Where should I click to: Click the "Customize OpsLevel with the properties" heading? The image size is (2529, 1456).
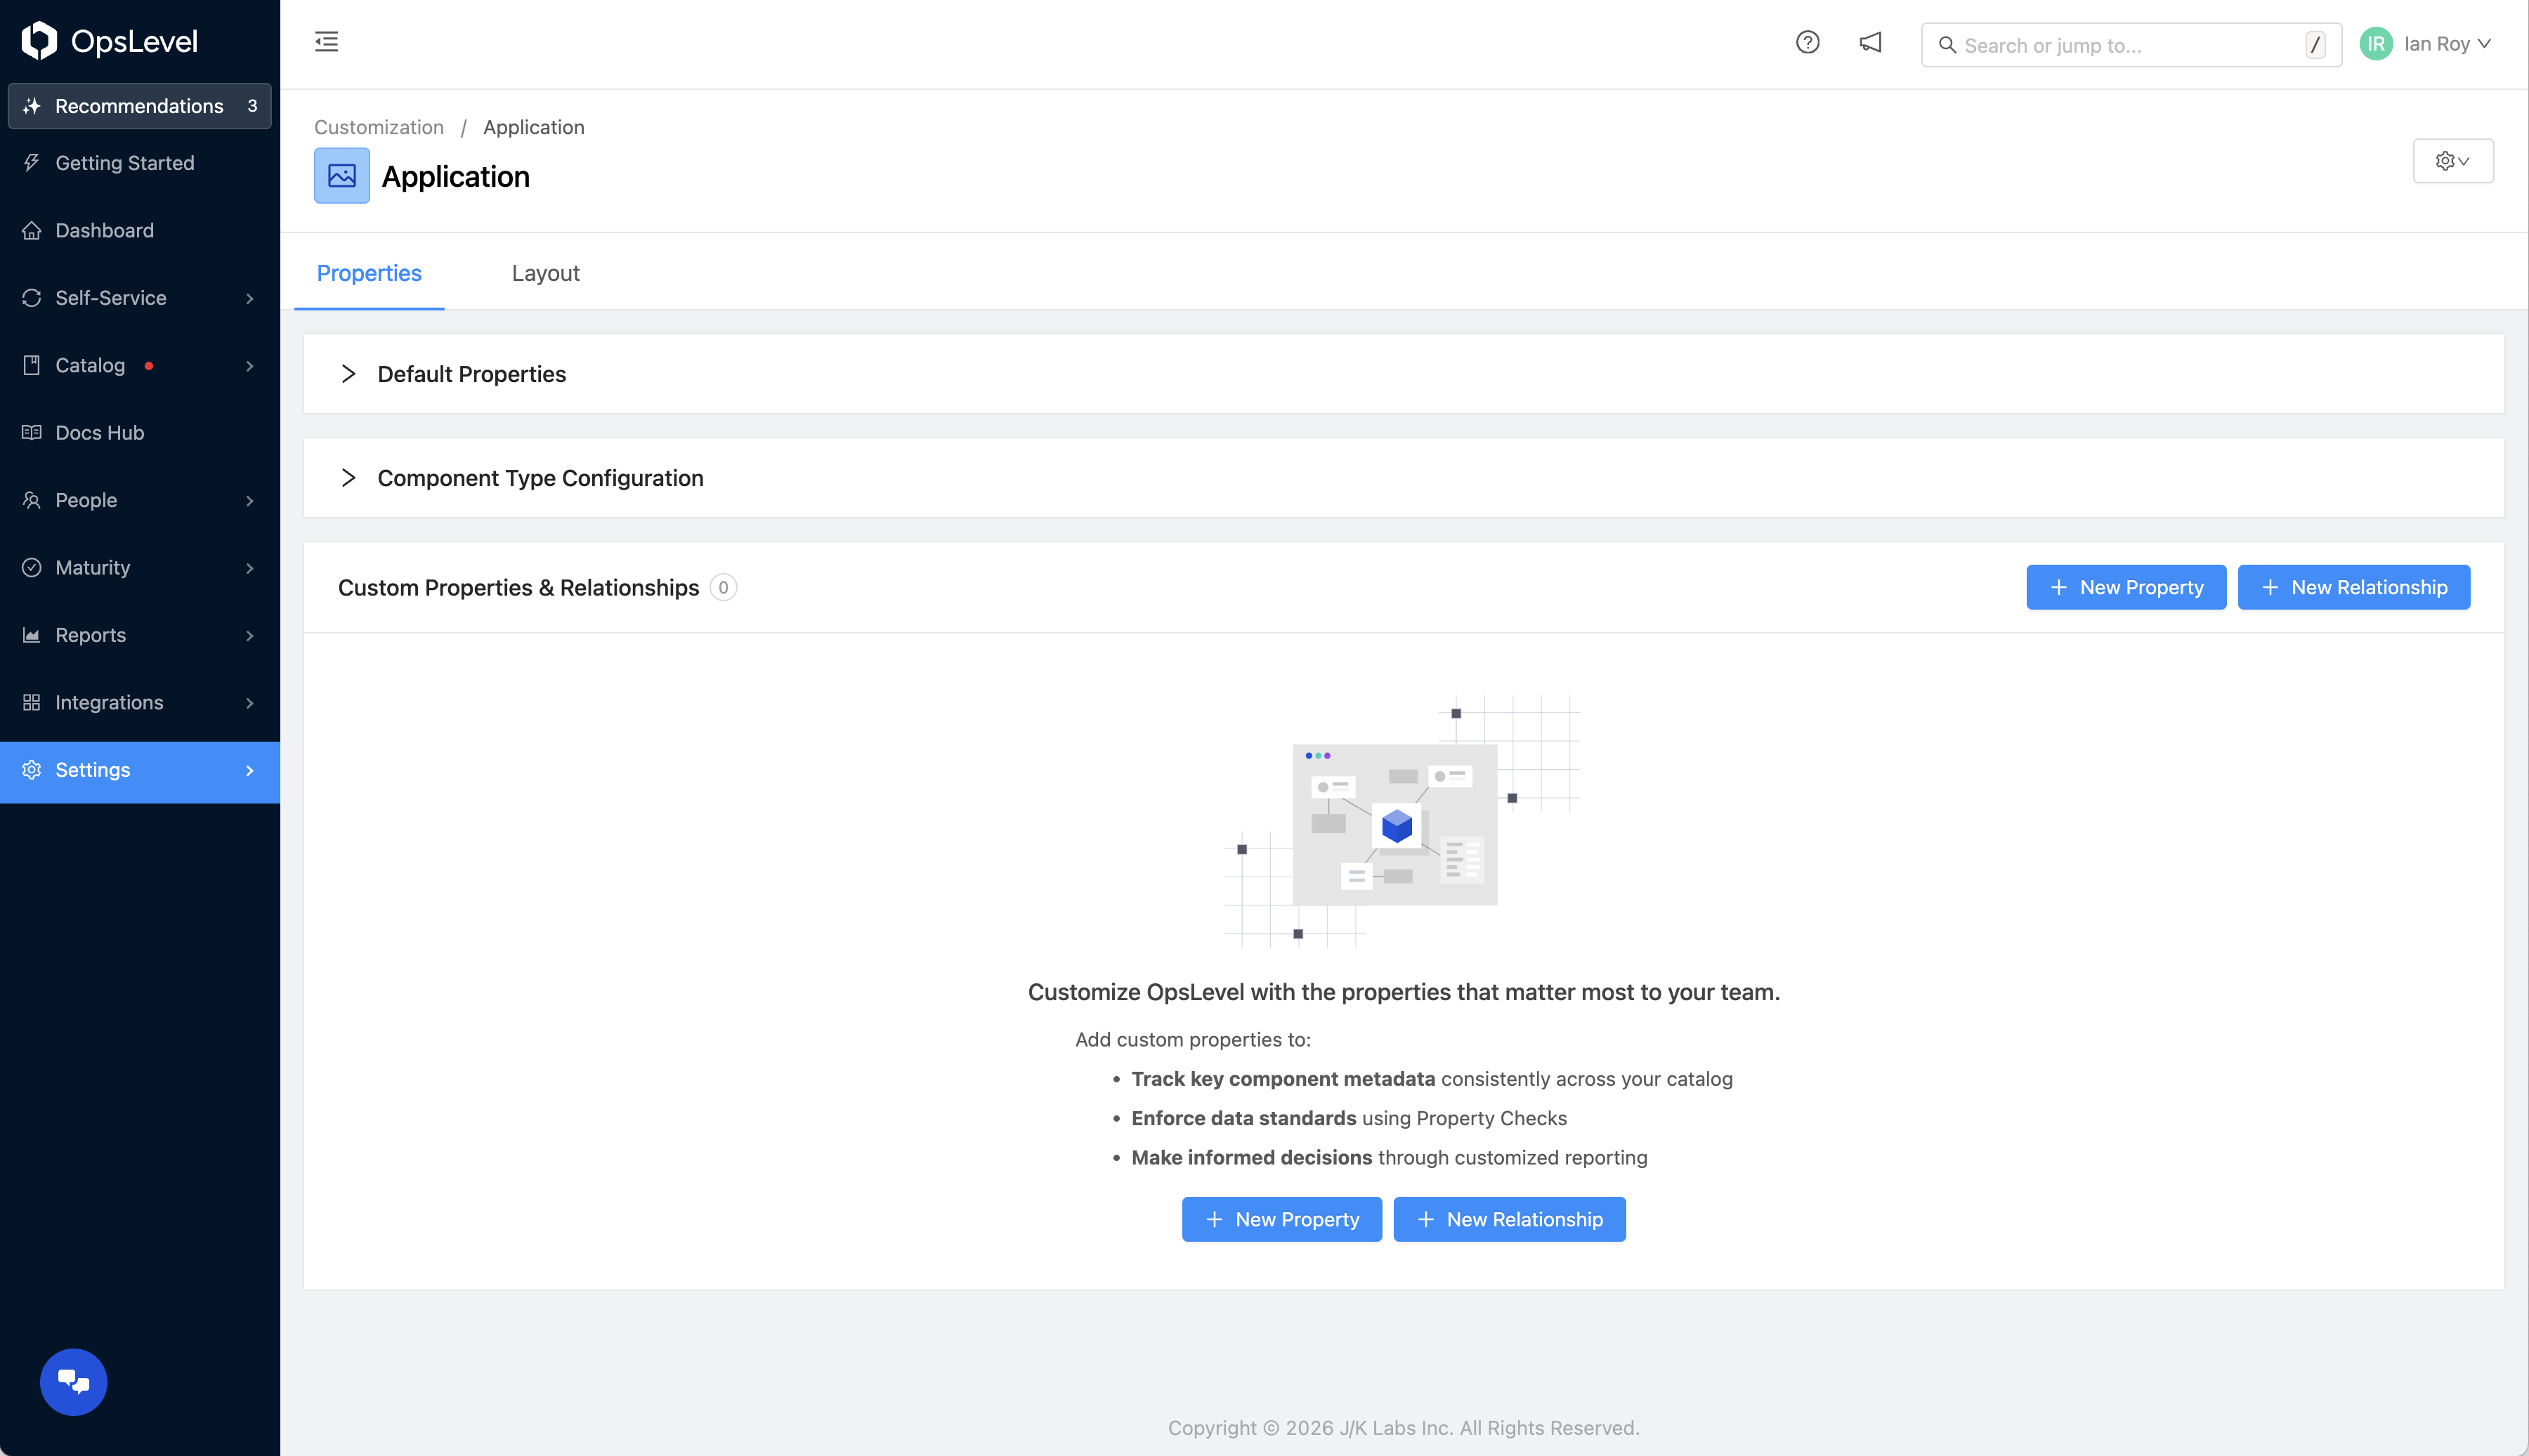point(1404,992)
